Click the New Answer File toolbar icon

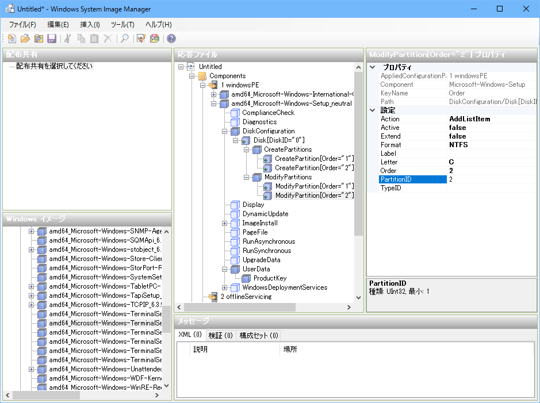coord(12,39)
